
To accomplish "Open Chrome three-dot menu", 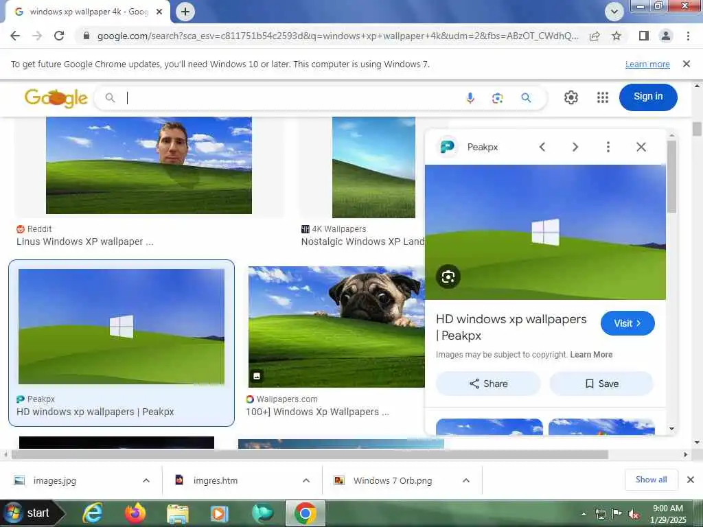I will coord(688,36).
